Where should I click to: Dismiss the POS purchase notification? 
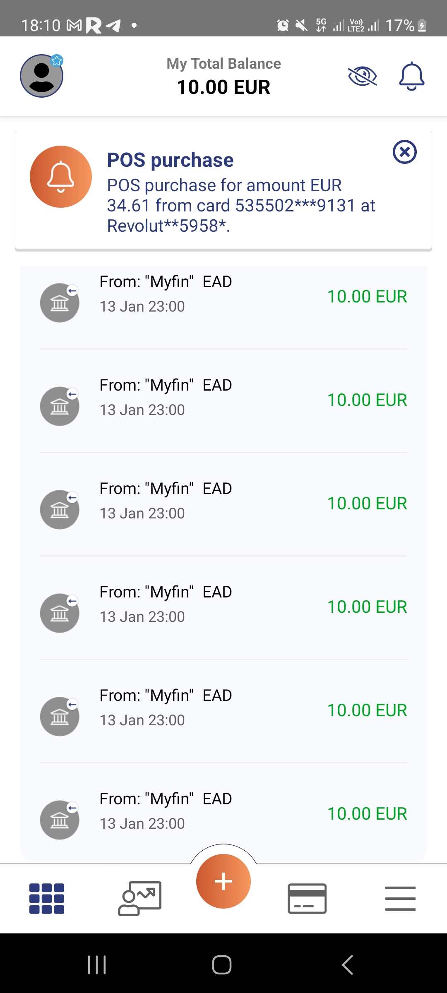pyautogui.click(x=404, y=152)
